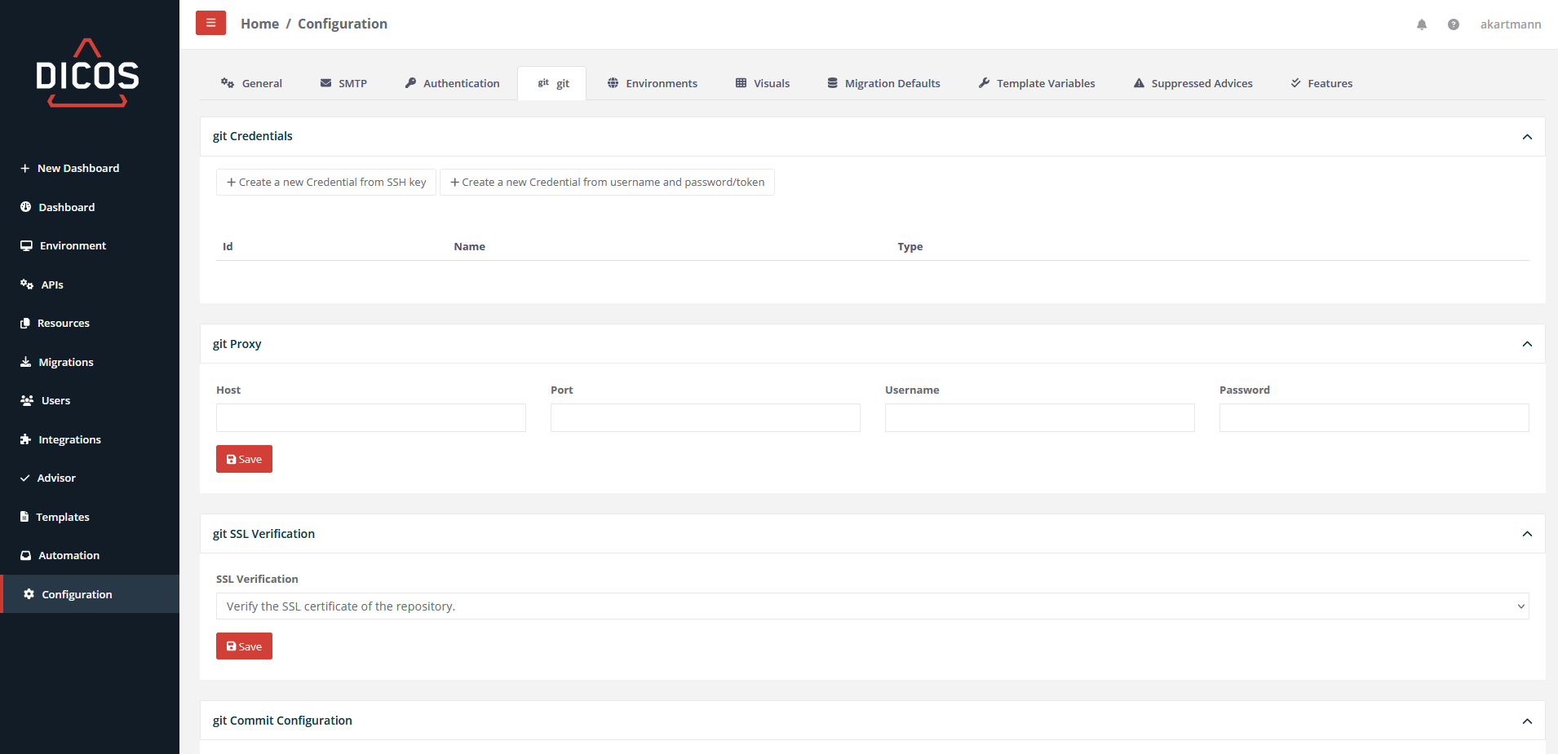Click the Home breadcrumb link
1558x754 pixels.
coord(259,24)
